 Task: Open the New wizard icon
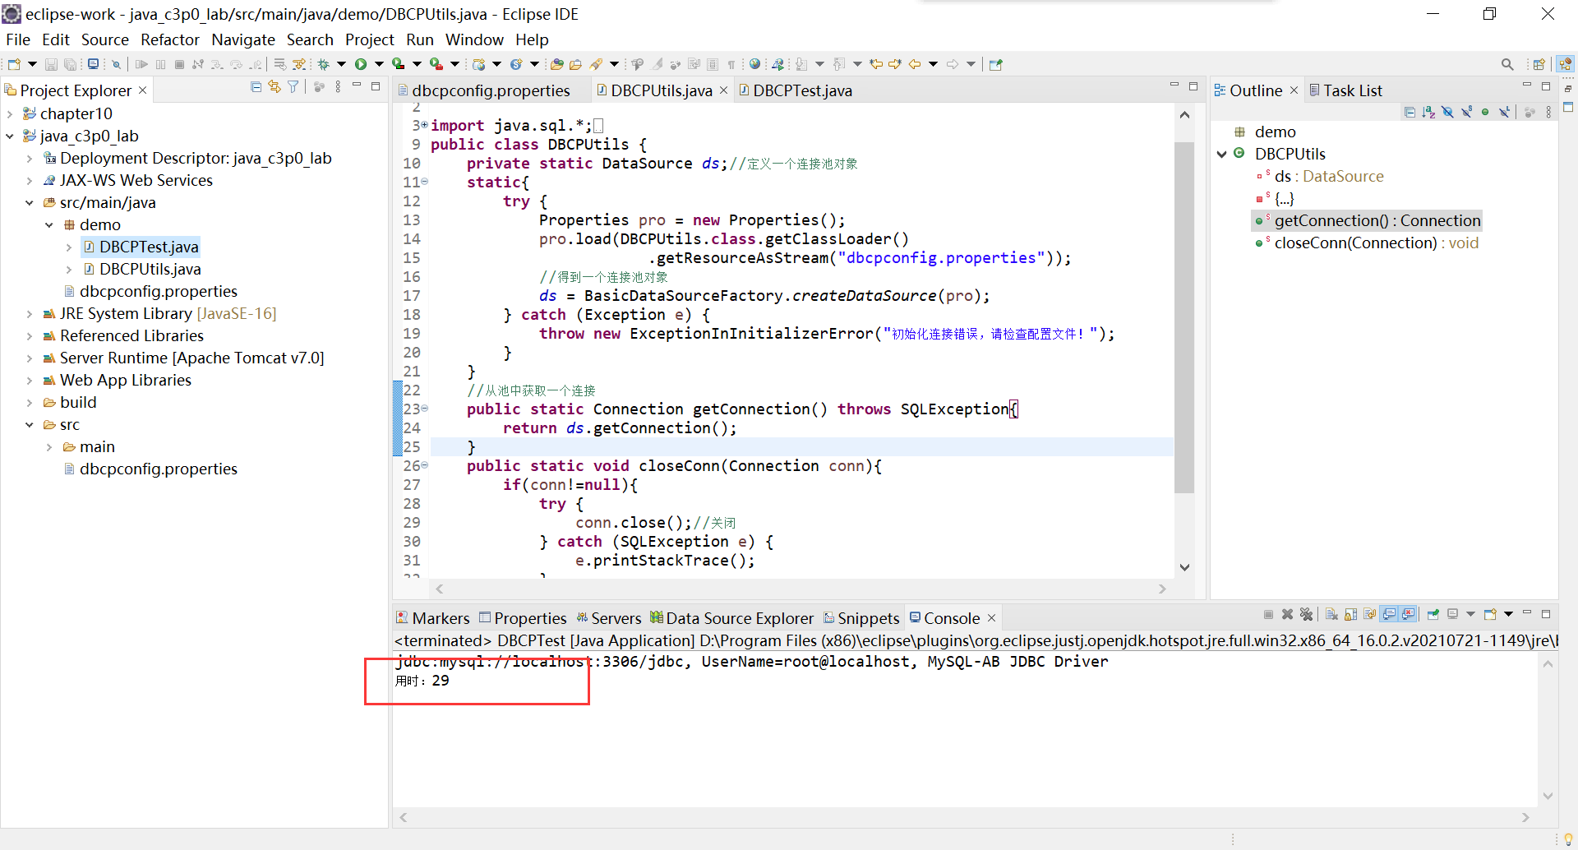point(13,63)
